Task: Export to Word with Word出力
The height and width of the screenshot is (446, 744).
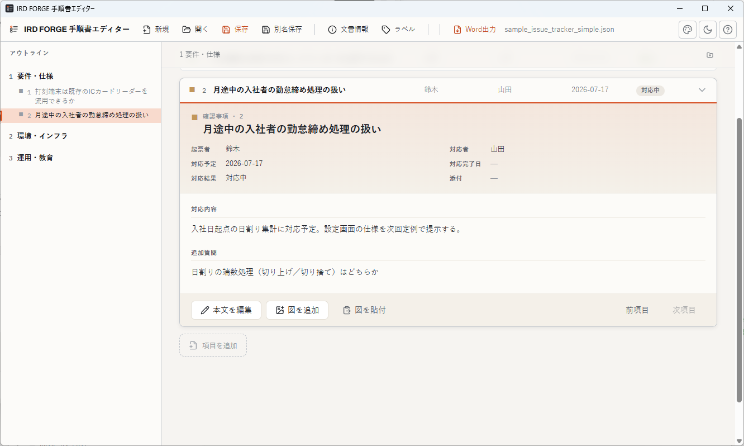Action: pos(475,30)
